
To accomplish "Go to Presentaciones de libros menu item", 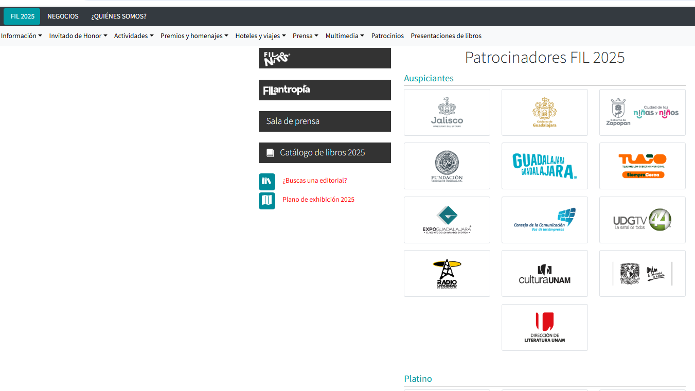I will click(x=446, y=36).
